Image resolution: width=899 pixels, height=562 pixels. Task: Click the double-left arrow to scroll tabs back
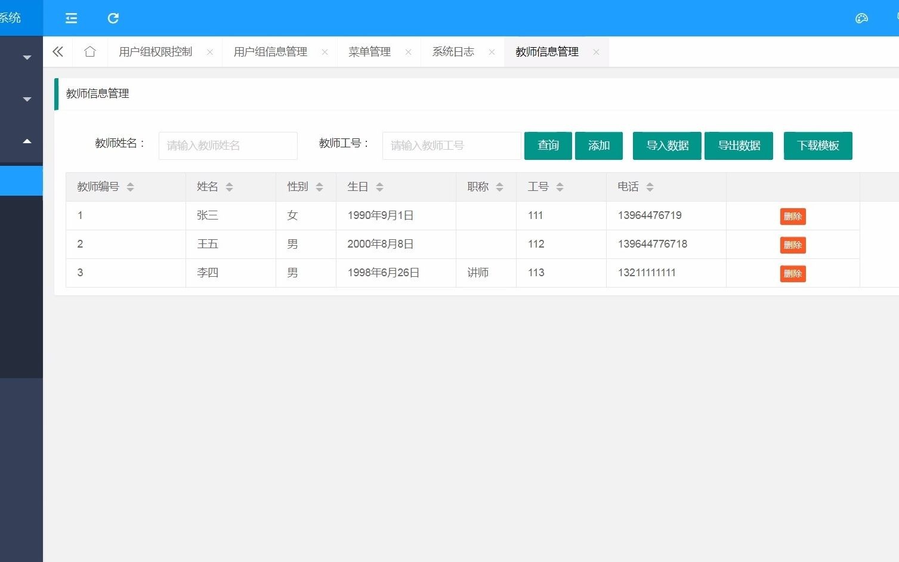click(x=58, y=52)
